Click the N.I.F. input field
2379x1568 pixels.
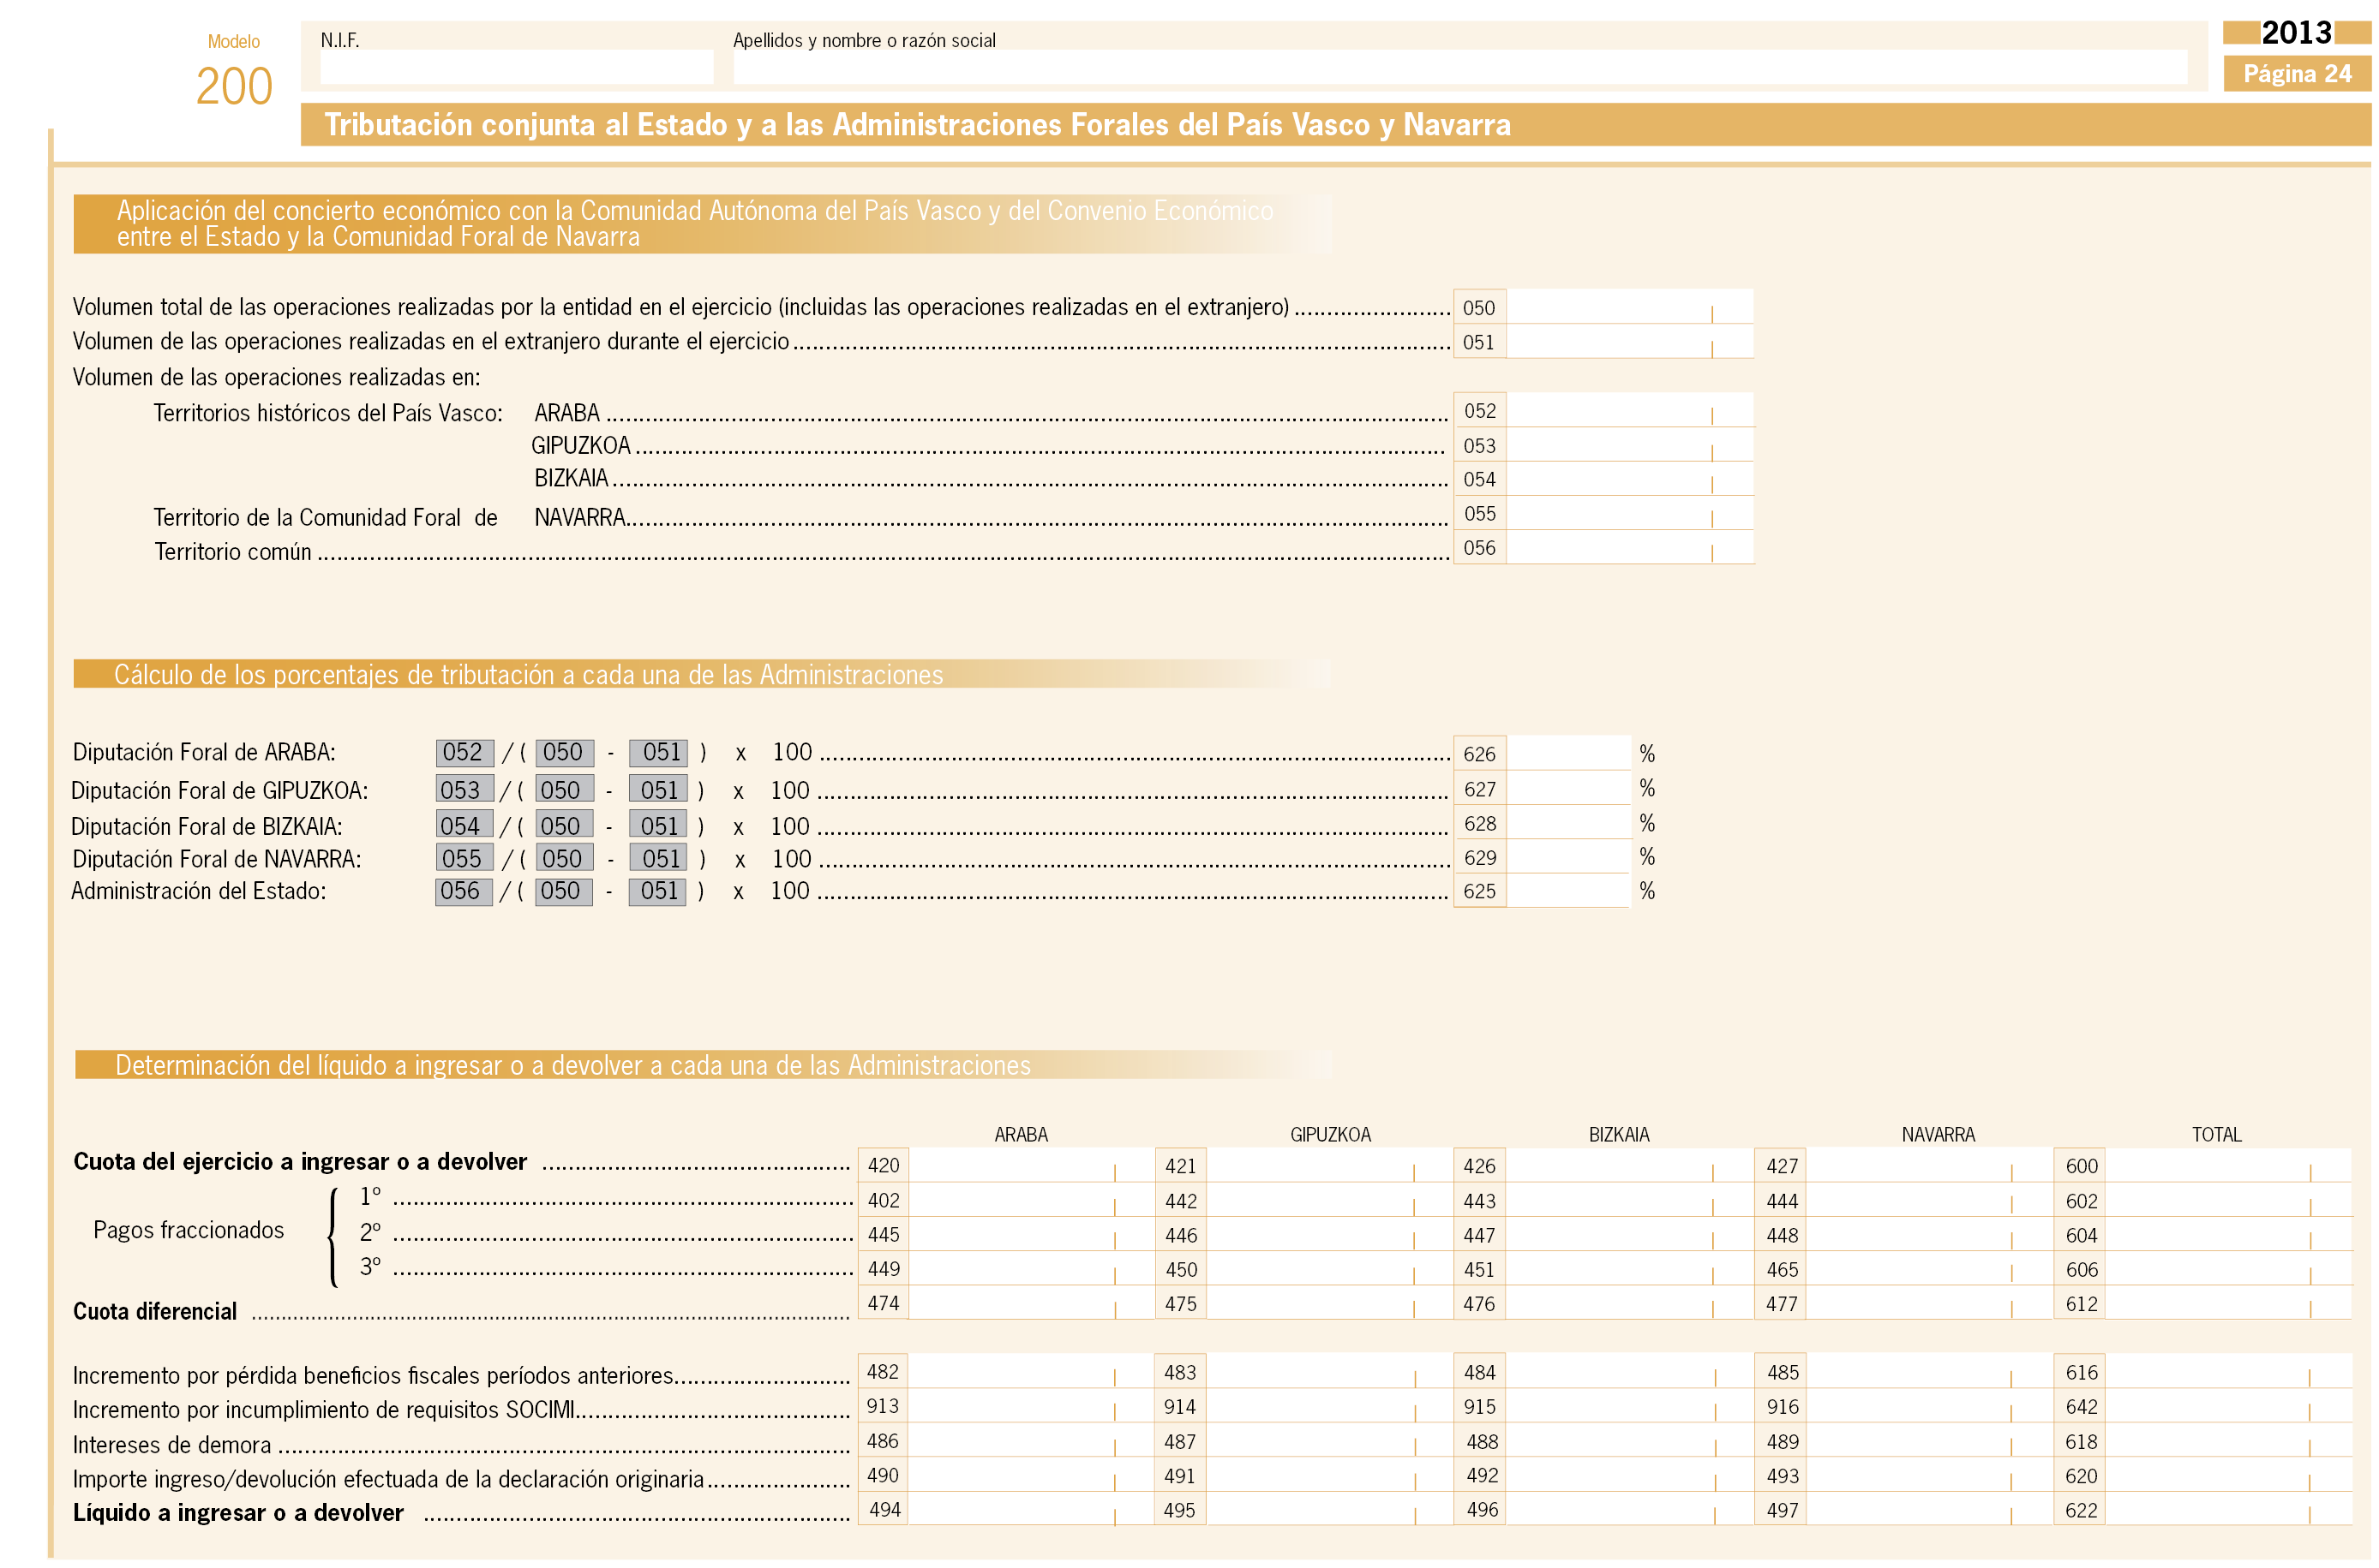click(x=516, y=67)
